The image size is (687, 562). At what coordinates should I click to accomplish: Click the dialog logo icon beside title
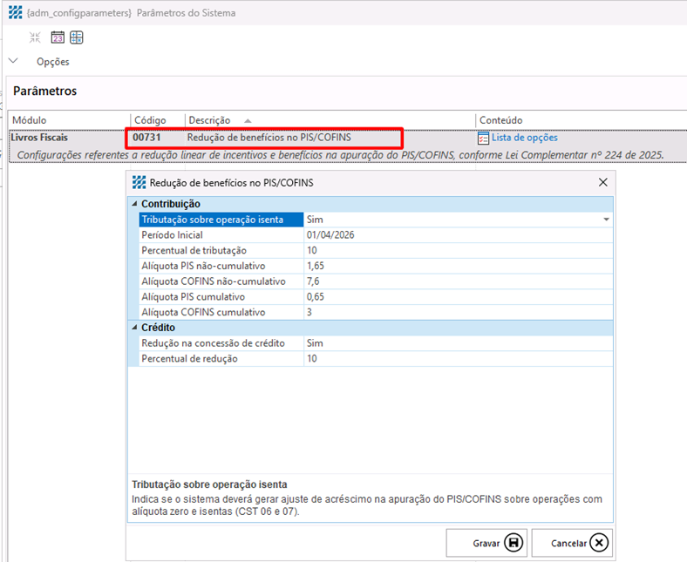139,183
